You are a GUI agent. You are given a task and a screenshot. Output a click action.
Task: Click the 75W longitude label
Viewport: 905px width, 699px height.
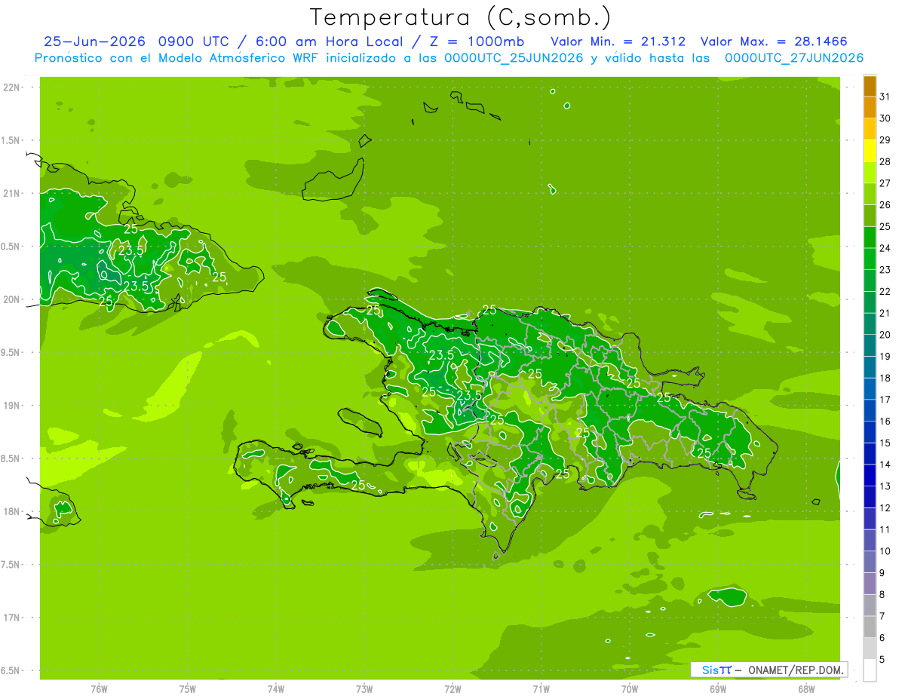tap(187, 688)
